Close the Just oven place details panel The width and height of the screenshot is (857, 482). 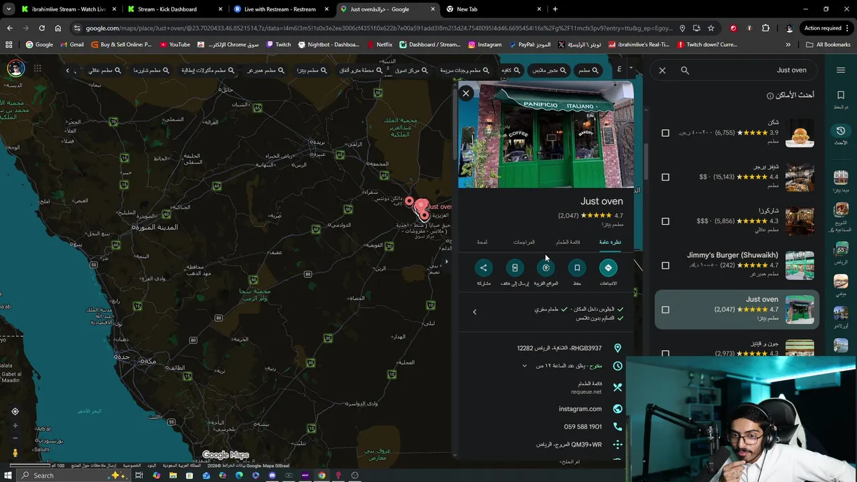pyautogui.click(x=466, y=93)
